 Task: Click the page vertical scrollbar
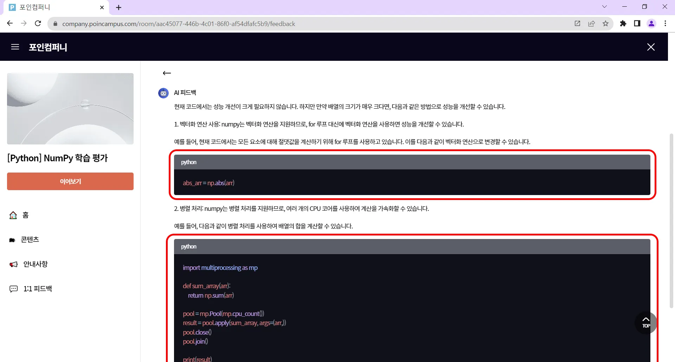(671, 221)
